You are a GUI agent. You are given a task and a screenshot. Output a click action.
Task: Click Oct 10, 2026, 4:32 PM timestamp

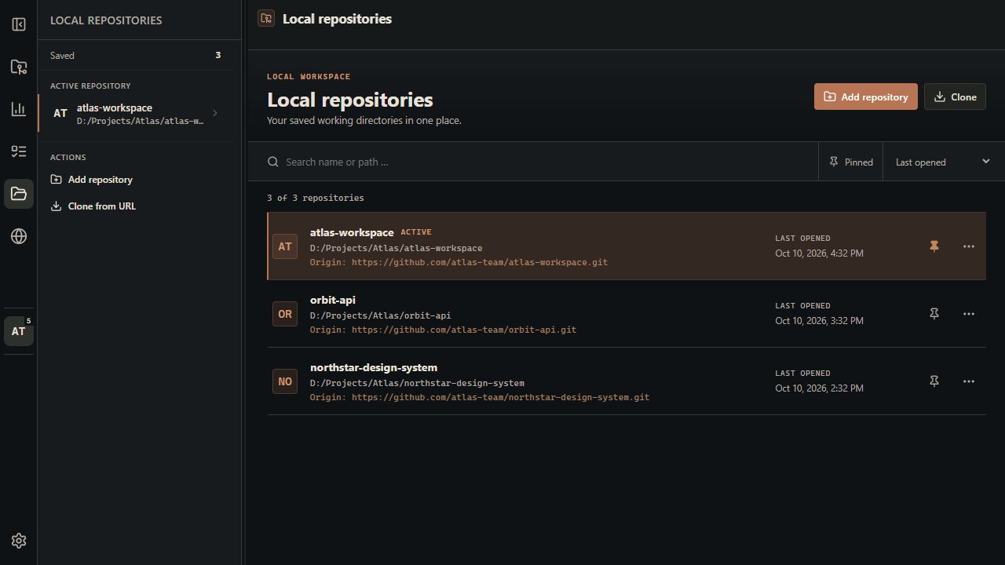coord(819,253)
